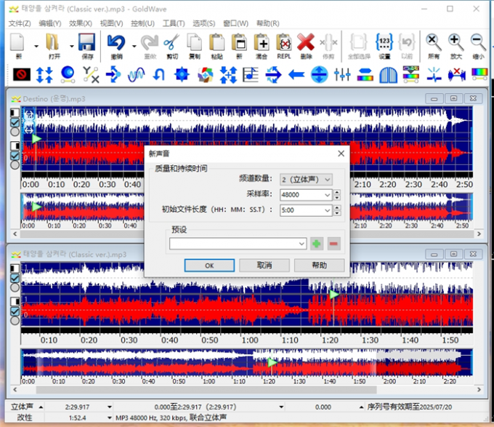
Task: Click the file length spinner down arrow
Action: click(337, 213)
